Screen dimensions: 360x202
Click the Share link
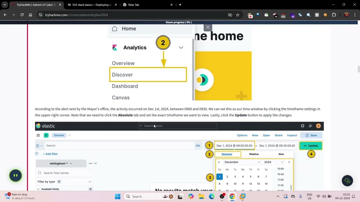[278, 135]
